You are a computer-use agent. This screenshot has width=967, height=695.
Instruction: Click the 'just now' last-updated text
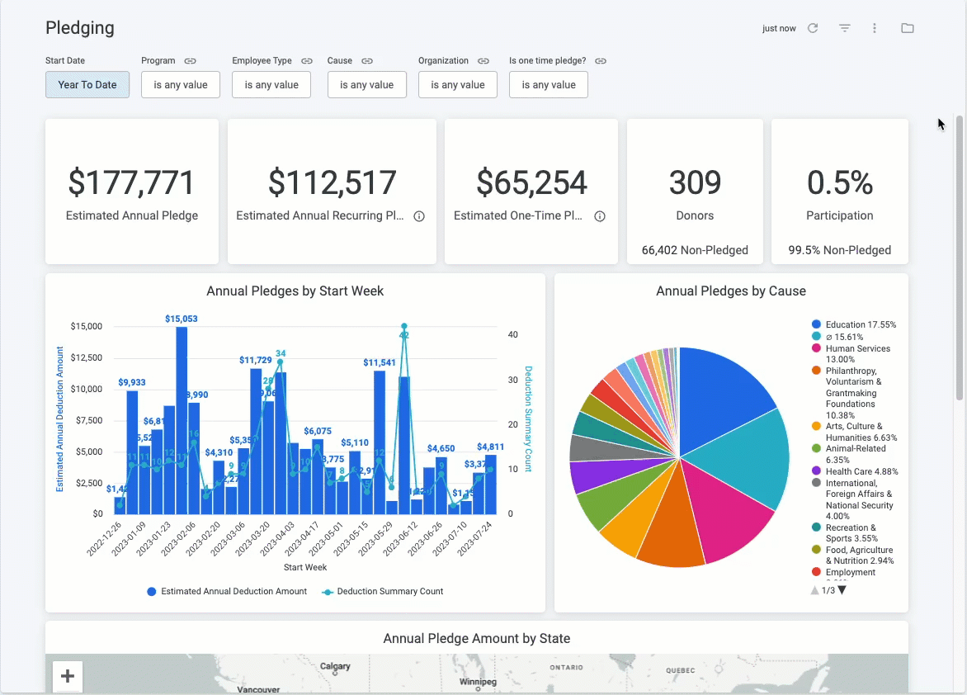779,28
